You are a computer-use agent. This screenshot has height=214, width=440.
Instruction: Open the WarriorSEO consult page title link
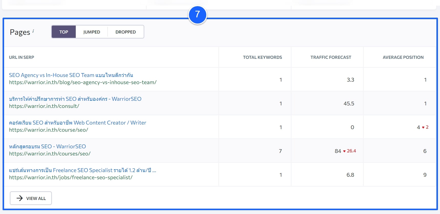coord(75,99)
